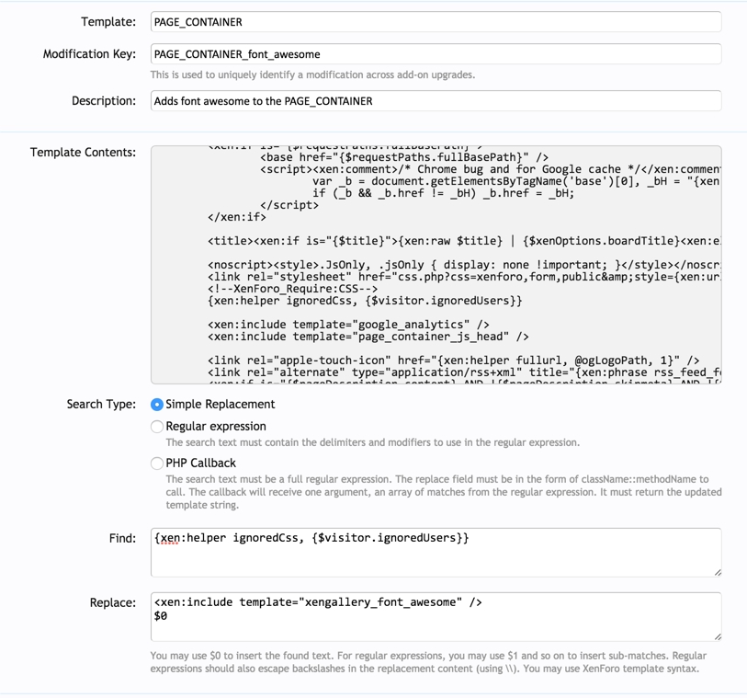Click the "Template:" field label
Screen dimensions: 747x698
click(x=108, y=22)
